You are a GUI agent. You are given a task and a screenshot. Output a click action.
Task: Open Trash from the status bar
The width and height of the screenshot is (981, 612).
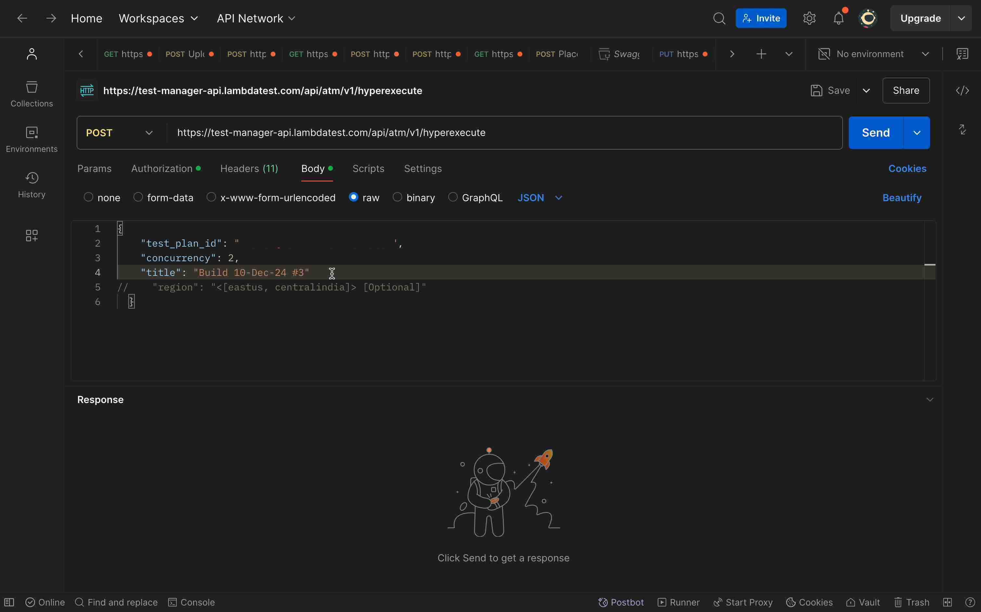point(911,602)
